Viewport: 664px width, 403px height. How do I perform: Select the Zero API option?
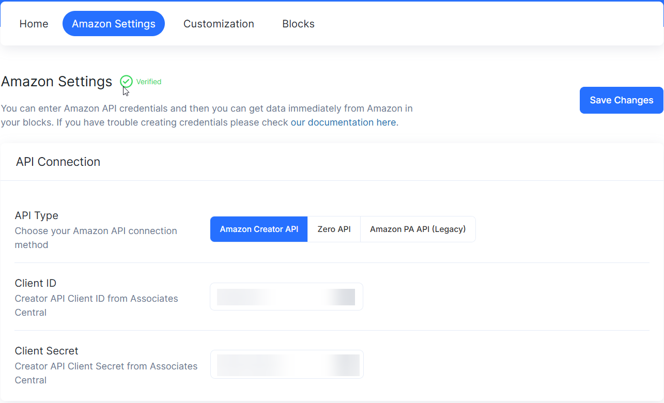[x=334, y=229]
